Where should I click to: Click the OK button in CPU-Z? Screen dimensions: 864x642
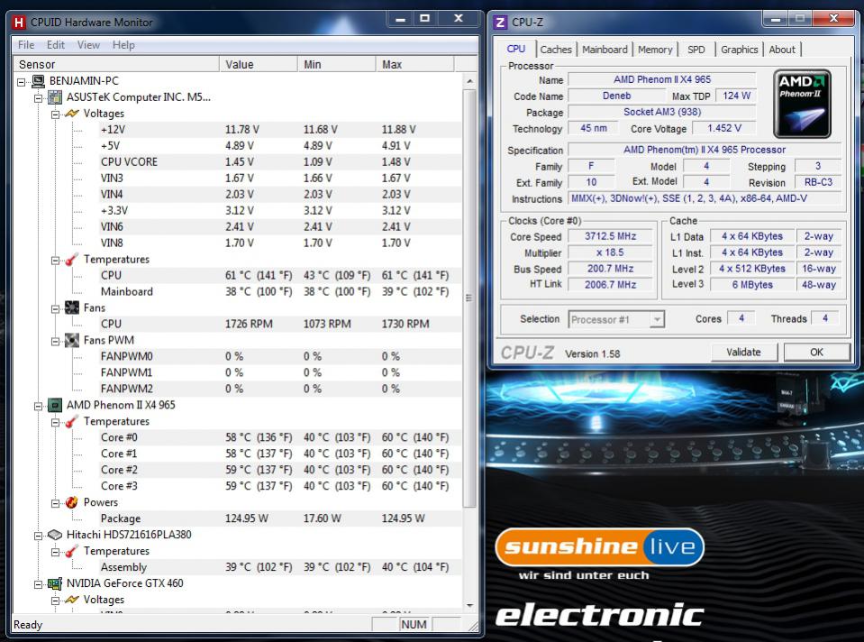(x=816, y=352)
